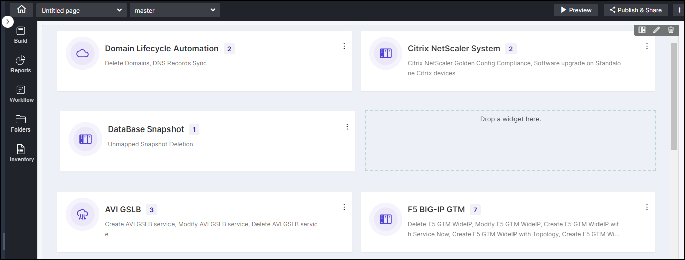The width and height of the screenshot is (685, 260).
Task: Expand the left sidebar with arrow button
Action: click(8, 22)
